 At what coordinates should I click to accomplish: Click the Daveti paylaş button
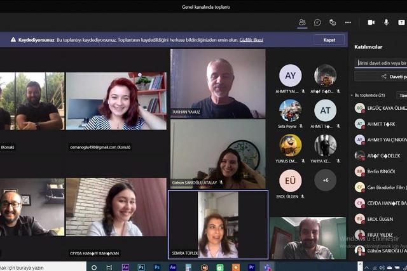tap(381, 76)
